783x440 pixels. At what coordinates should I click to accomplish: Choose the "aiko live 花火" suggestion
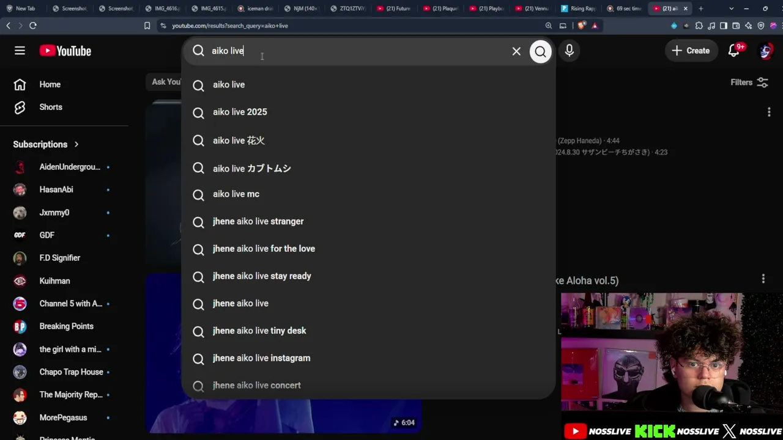tap(368, 141)
